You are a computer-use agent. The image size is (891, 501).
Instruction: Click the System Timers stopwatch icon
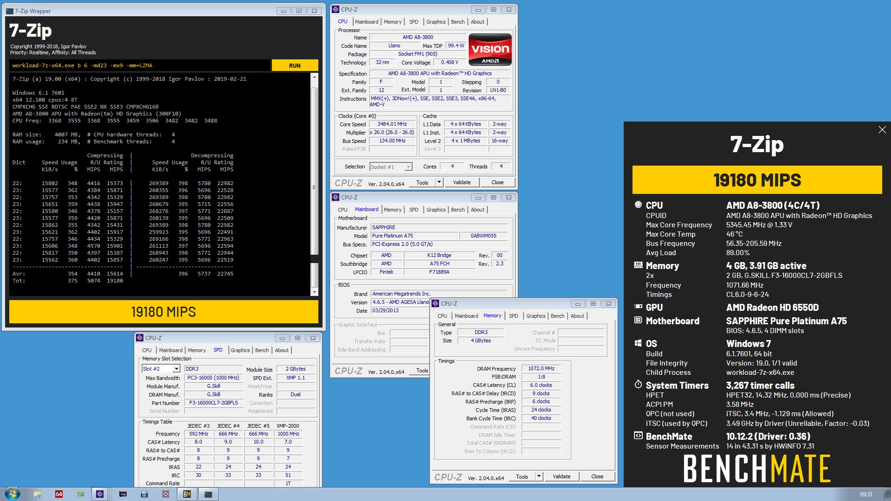638,385
